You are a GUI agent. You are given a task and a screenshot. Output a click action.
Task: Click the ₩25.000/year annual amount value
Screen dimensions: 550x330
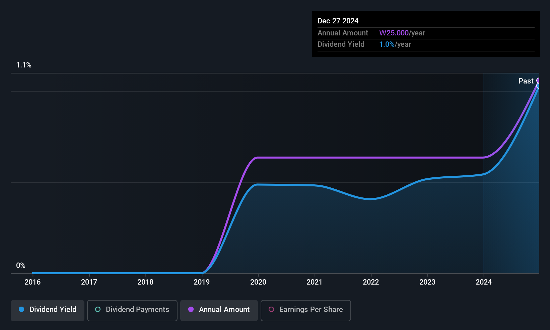click(x=402, y=33)
